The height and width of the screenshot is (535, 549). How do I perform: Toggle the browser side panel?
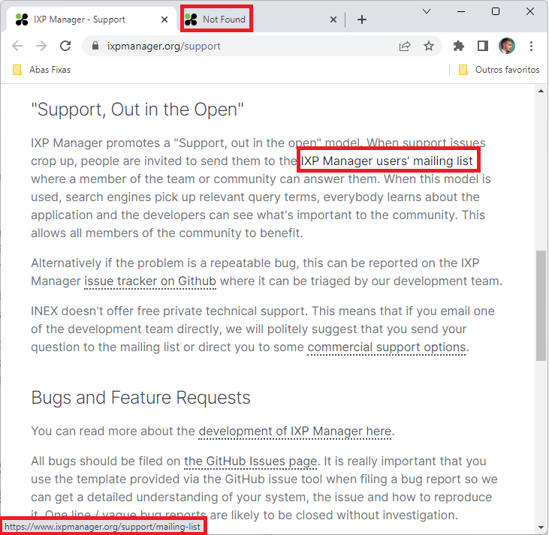tap(483, 46)
